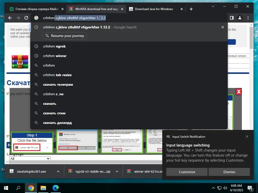Click the Step 2 WinRAR archiver screenshot
Image resolution: width=258 pixels, height=193 pixels.
[x=77, y=141]
